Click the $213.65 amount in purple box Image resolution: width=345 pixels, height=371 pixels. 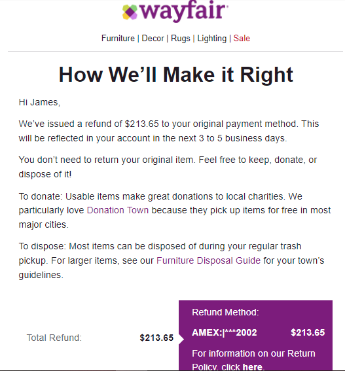308,332
